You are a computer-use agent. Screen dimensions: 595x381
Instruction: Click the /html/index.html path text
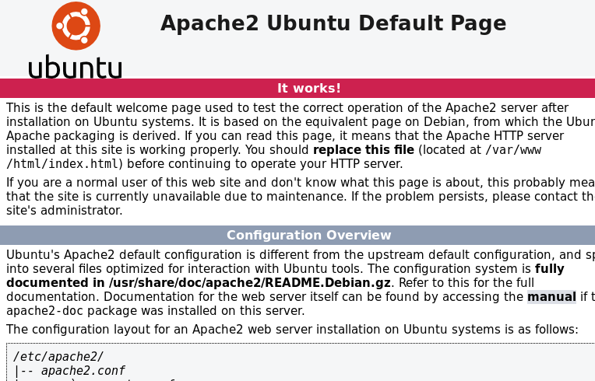pos(62,164)
